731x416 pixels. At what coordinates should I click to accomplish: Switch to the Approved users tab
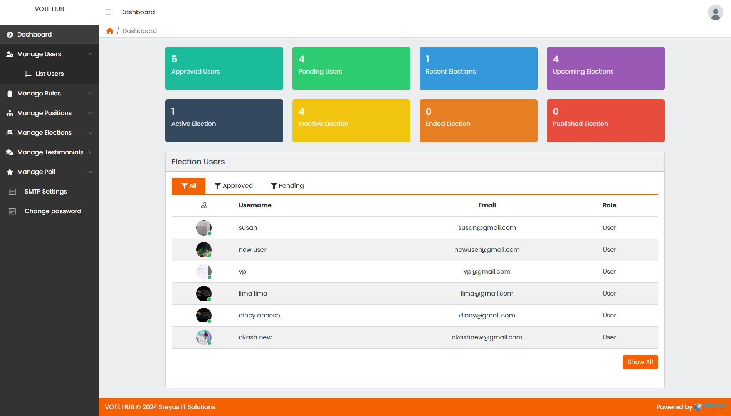(x=234, y=186)
